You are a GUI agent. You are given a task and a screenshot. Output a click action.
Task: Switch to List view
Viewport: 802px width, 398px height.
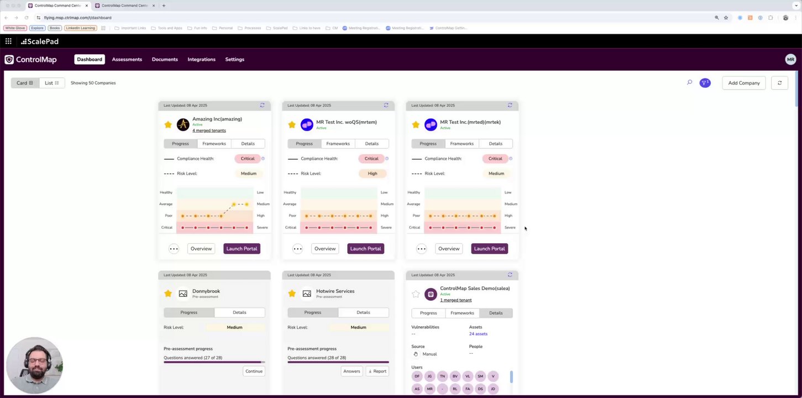tap(51, 83)
